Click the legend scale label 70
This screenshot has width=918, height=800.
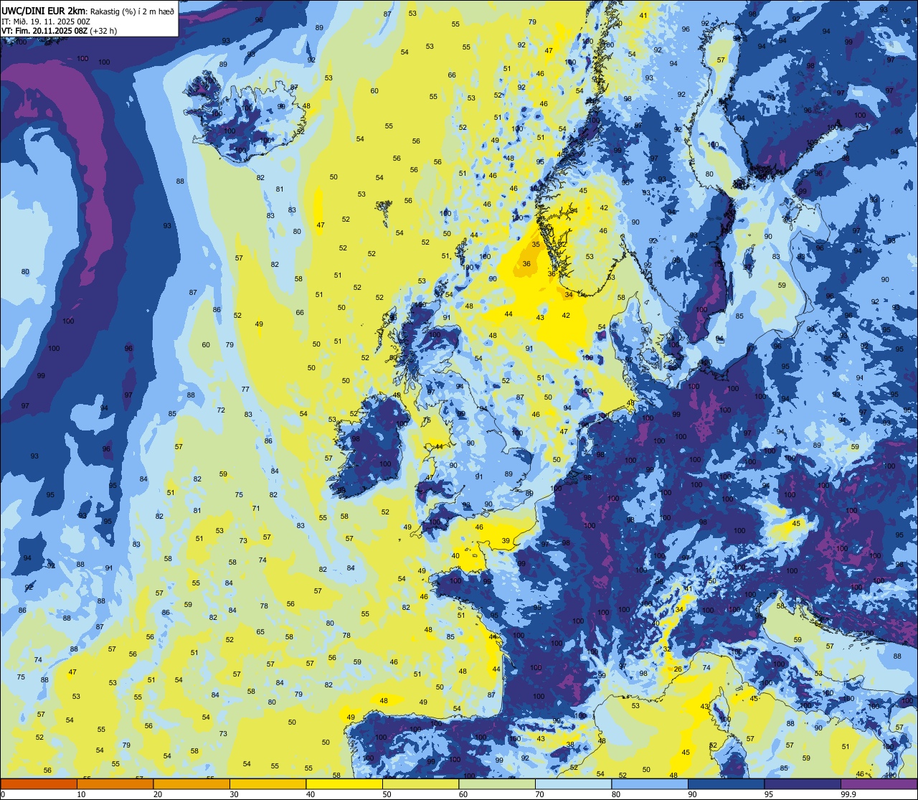539,794
